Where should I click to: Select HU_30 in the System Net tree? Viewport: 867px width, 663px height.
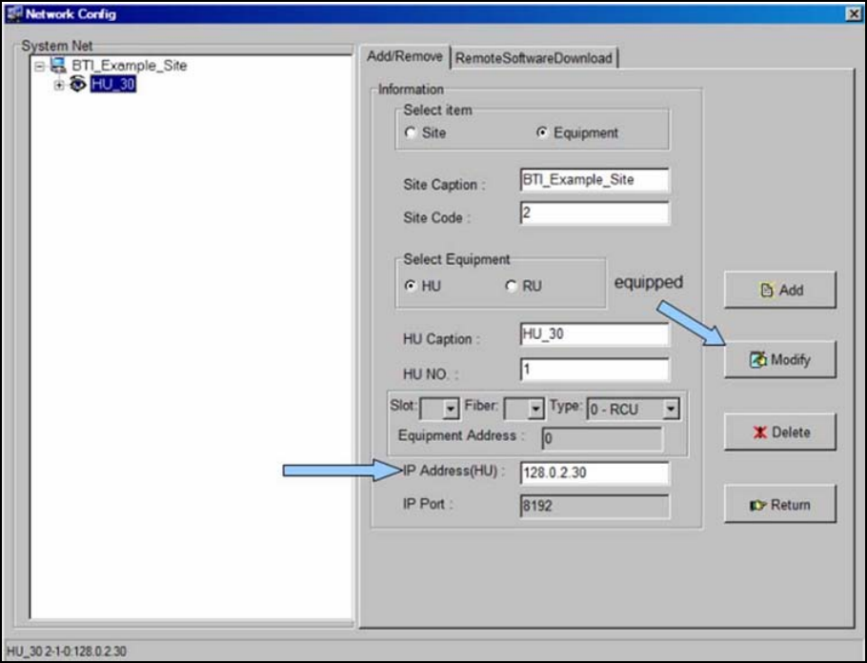tap(112, 84)
